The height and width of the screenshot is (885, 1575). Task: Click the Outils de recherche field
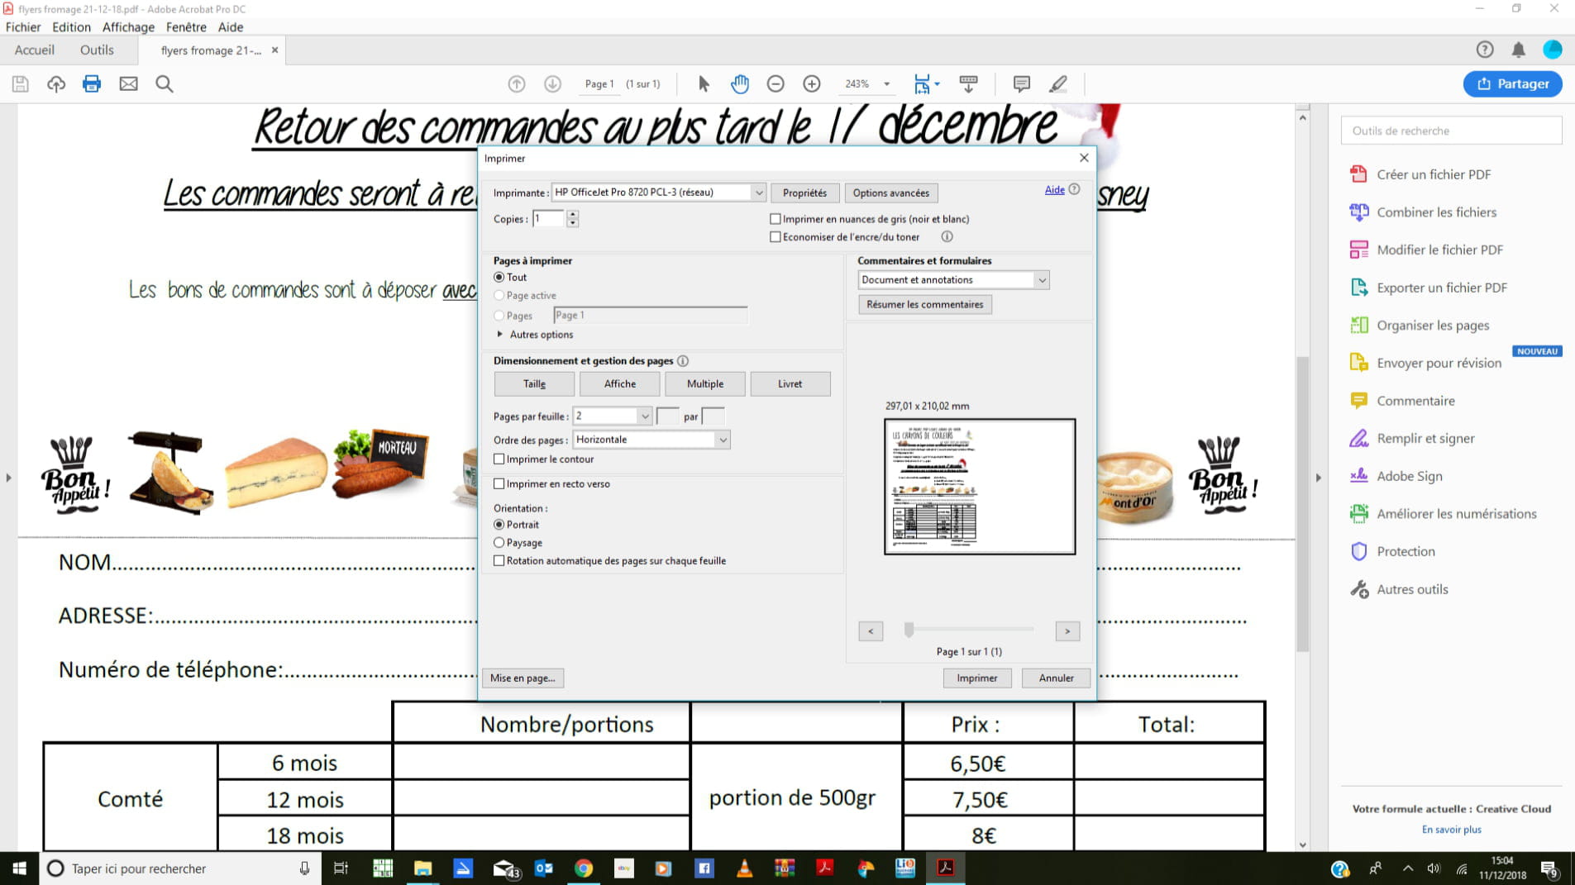tap(1451, 131)
